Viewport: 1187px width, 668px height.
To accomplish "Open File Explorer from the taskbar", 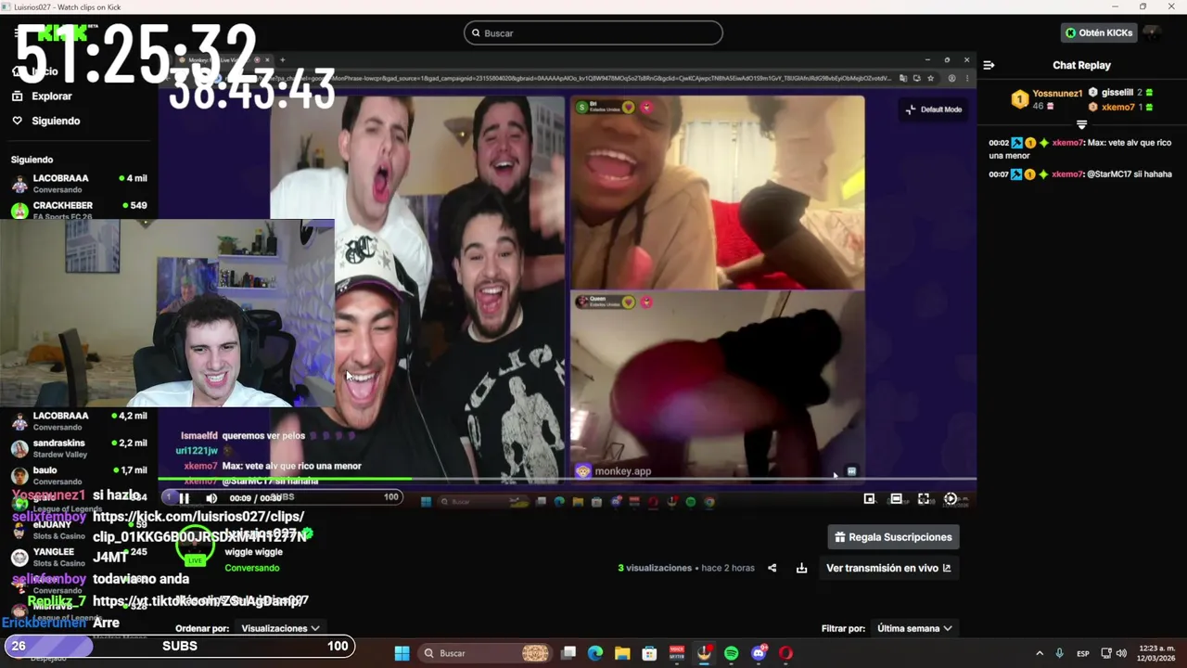I will (x=622, y=653).
